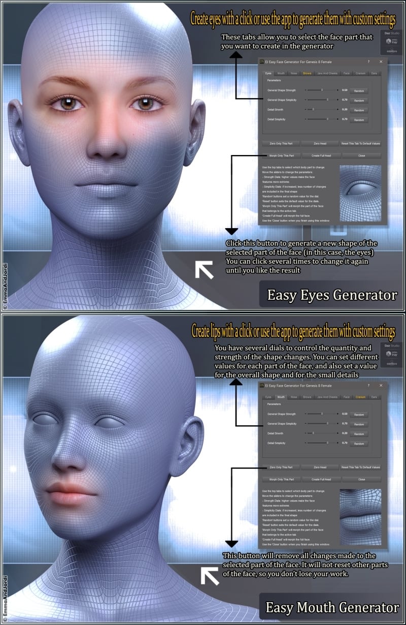The image size is (406, 625).
Task: Open the Brows tab in the lip-preview dialog
Action: [308, 397]
